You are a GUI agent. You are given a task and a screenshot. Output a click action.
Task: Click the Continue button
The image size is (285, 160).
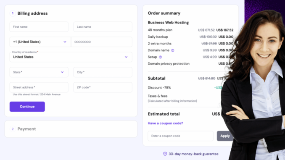(27, 107)
